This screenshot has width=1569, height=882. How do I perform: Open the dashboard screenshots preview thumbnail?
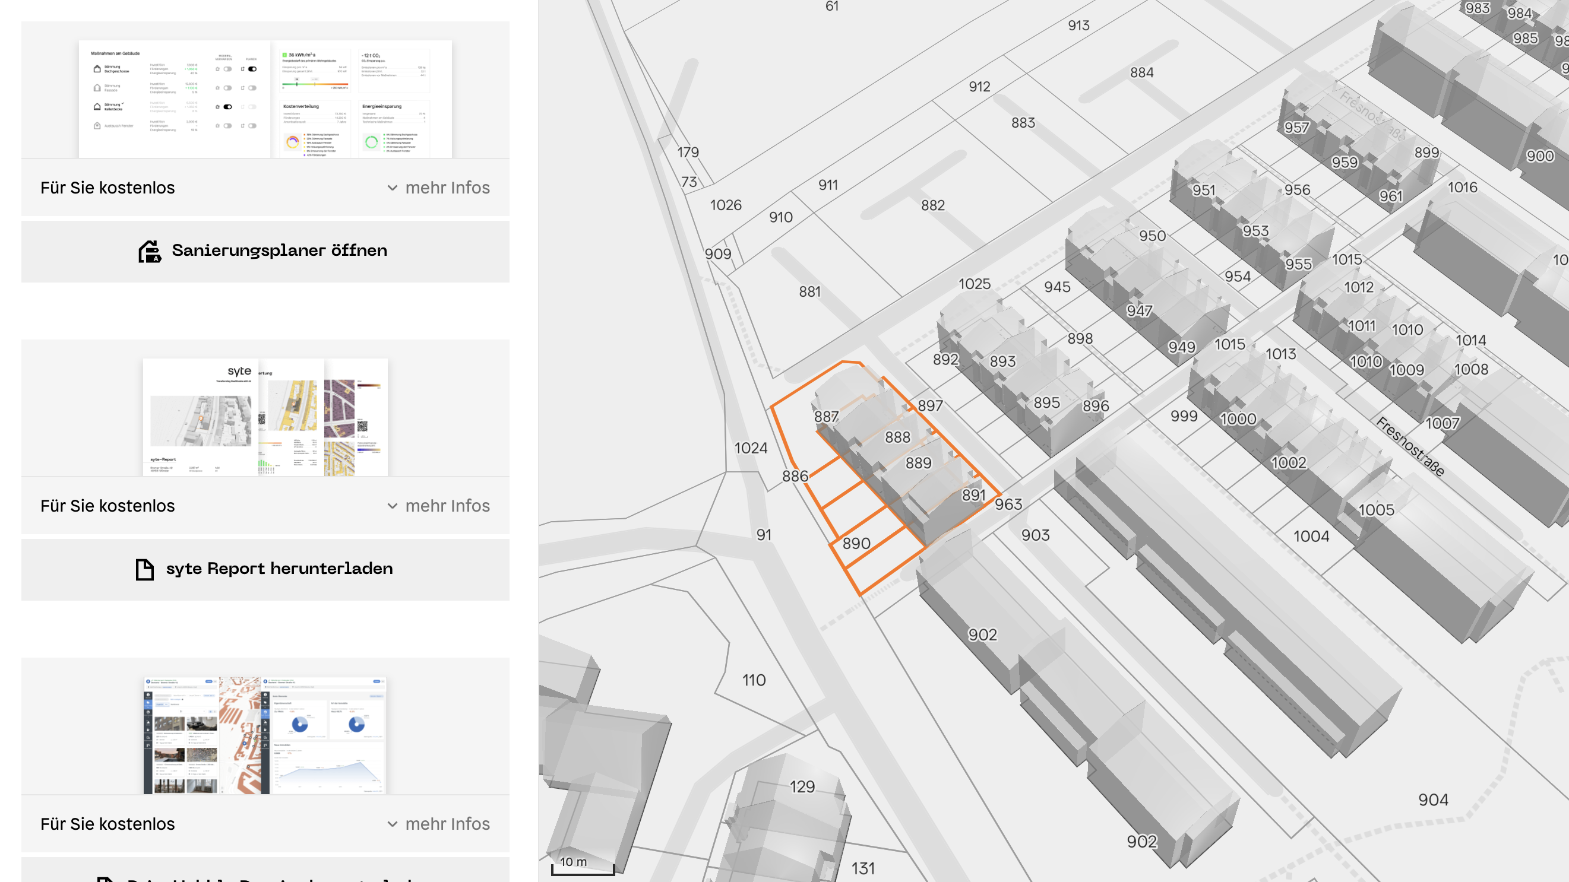265,735
